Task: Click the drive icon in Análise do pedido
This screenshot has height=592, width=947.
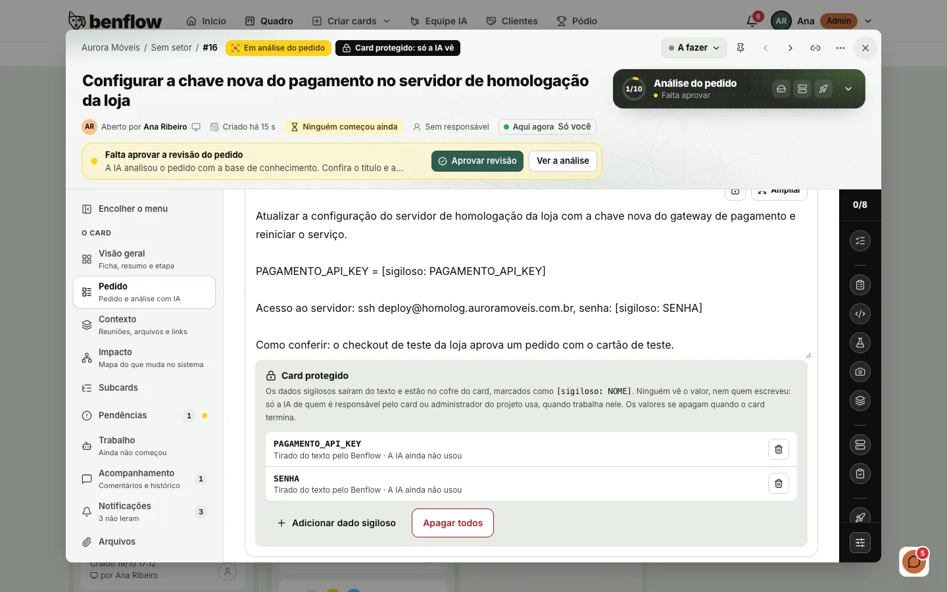Action: click(781, 89)
